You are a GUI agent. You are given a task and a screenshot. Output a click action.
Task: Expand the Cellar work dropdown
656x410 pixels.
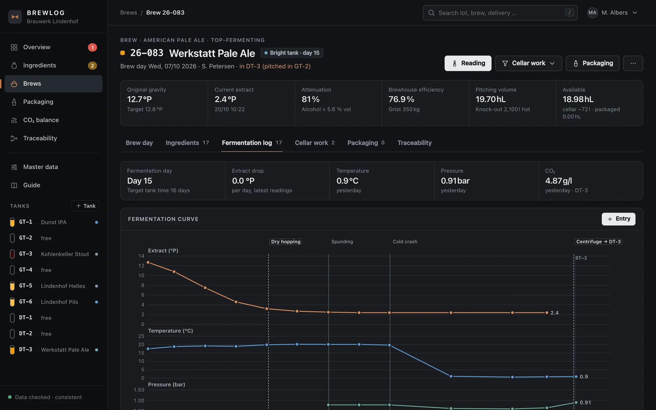pyautogui.click(x=528, y=63)
